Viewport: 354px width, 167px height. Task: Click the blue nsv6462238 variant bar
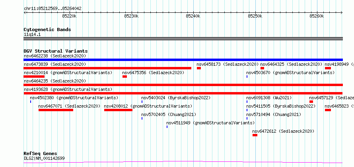click(x=183, y=60)
